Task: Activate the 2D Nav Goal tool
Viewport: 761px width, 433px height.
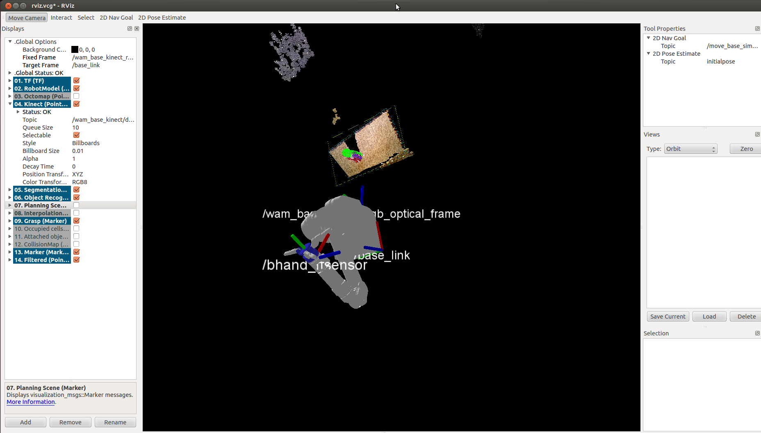Action: 116,18
